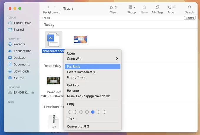Select the first tag color circle
This screenshot has height=135, width=200.
pos(70,112)
